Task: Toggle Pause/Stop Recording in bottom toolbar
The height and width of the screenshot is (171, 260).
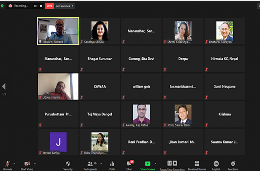Action: 172,164
